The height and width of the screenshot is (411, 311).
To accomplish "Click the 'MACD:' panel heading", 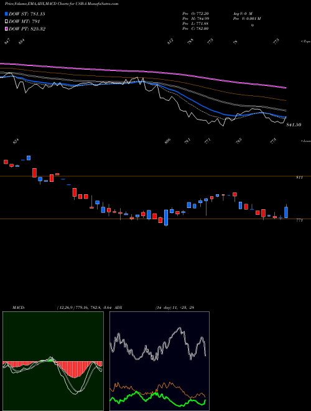I will pyautogui.click(x=19, y=308).
